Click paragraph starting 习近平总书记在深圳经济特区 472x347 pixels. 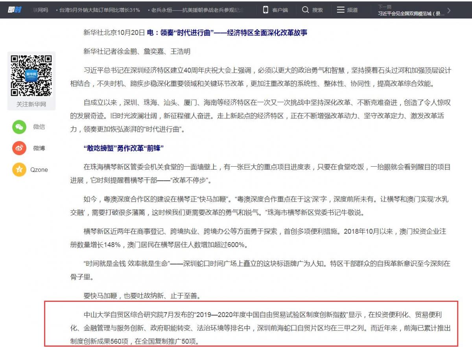(260, 77)
